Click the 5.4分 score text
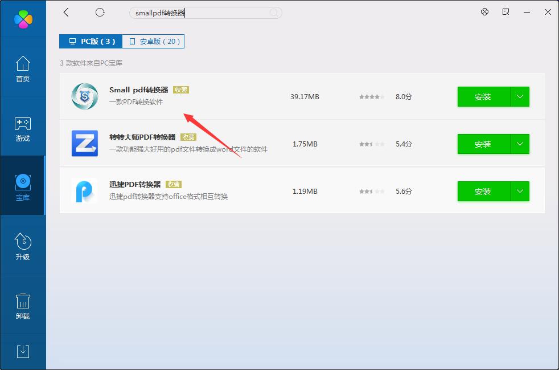 pos(404,144)
